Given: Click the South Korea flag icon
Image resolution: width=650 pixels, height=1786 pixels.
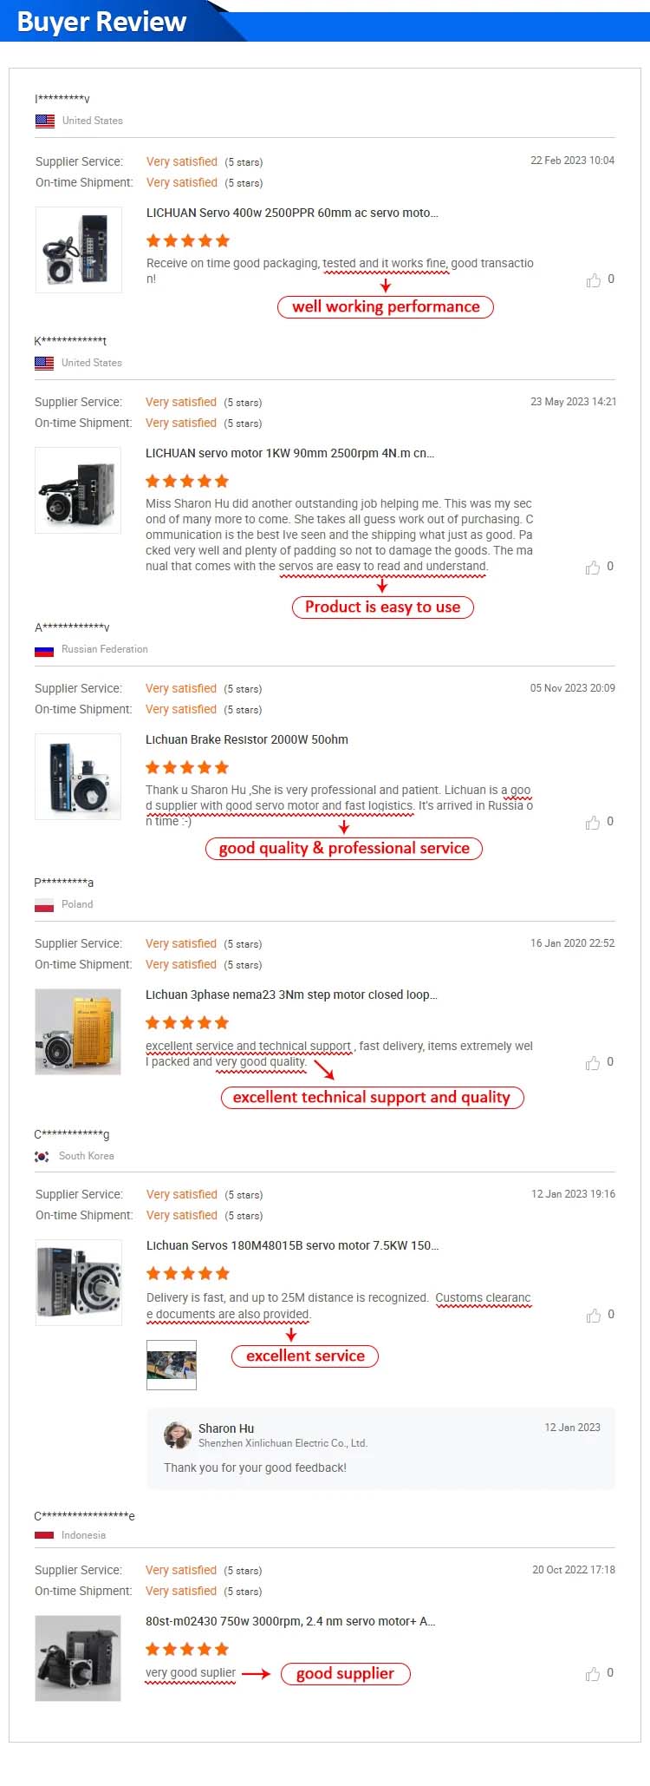Looking at the screenshot, I should [42, 1157].
